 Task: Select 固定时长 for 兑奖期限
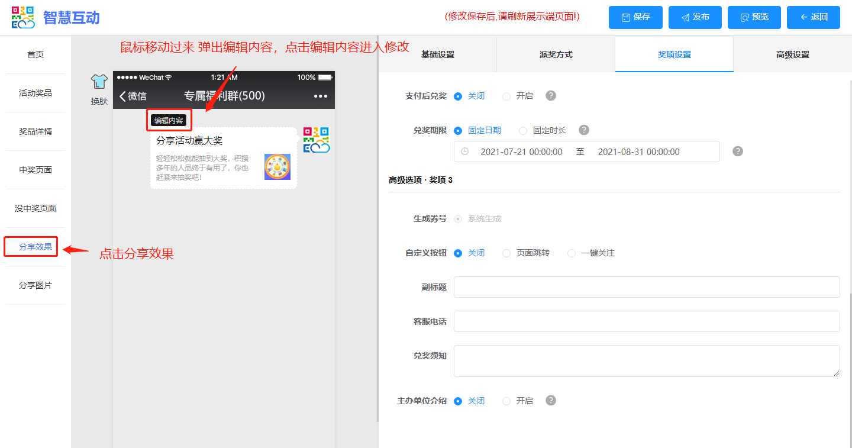pos(523,131)
